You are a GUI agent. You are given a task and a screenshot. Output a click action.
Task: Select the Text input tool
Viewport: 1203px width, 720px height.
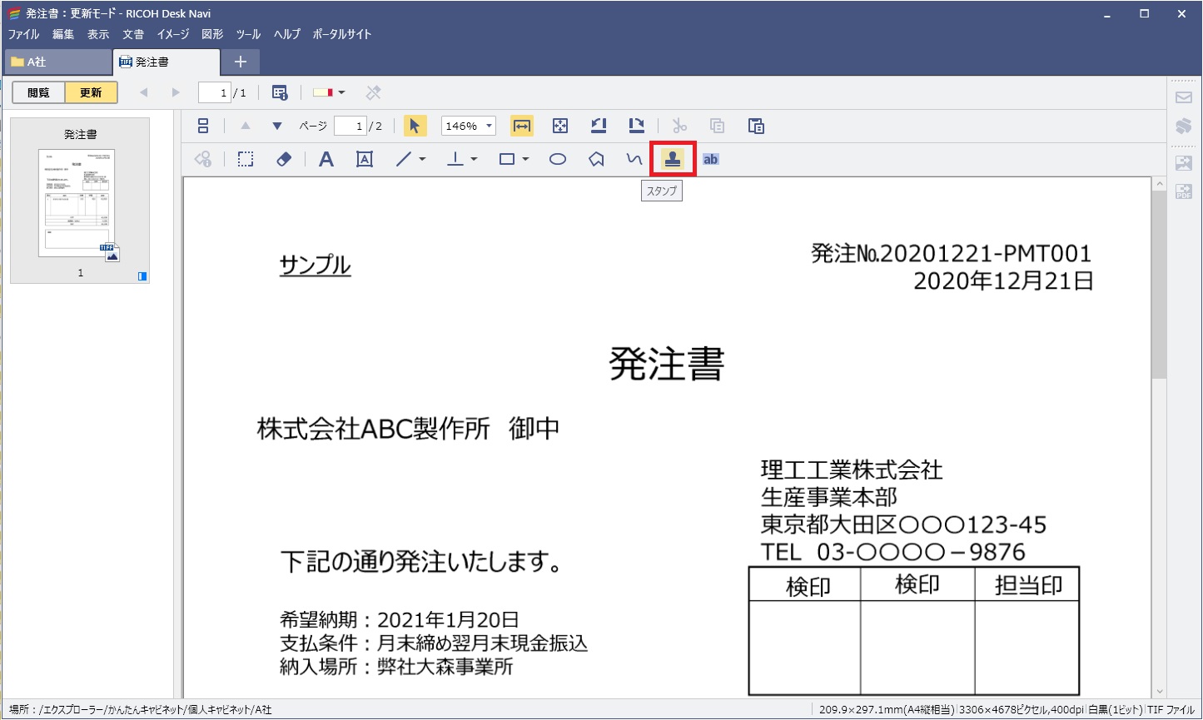(326, 158)
